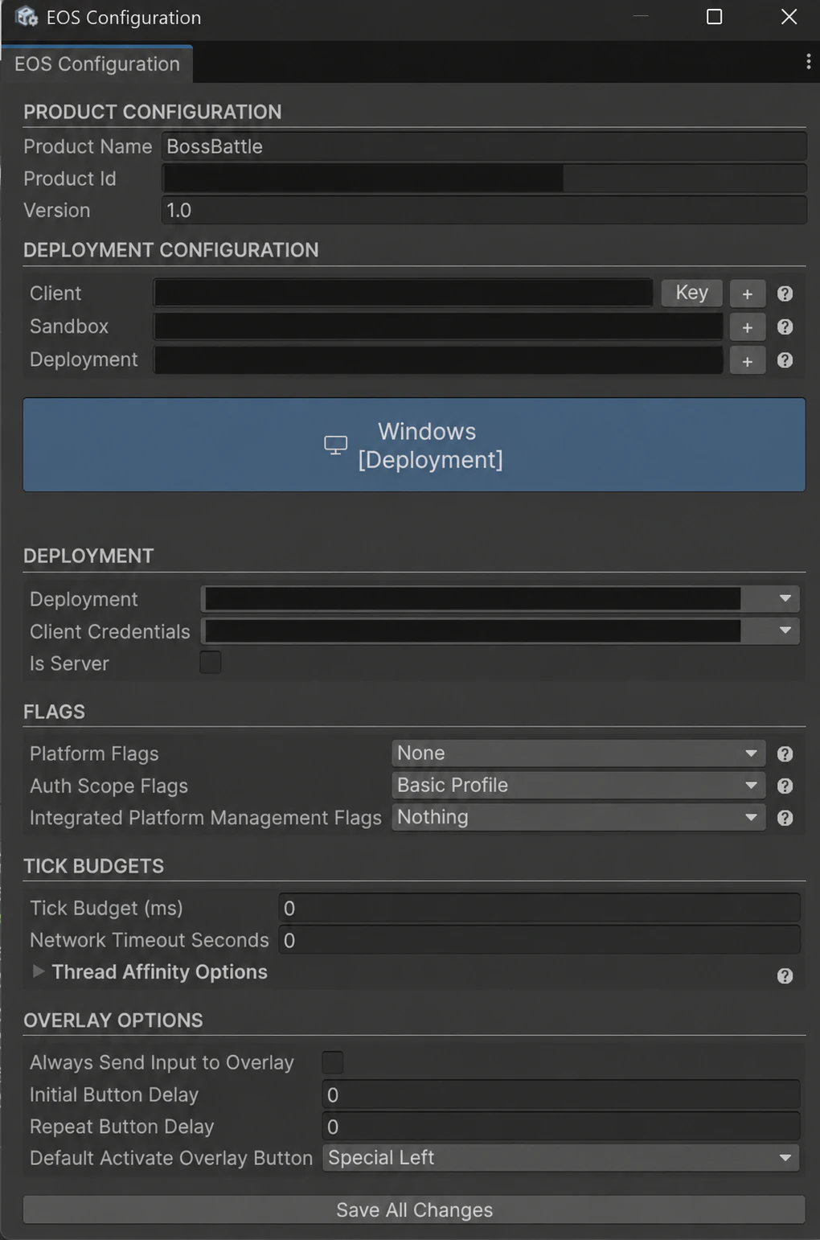
Task: Click the Product Id field
Action: [484, 179]
